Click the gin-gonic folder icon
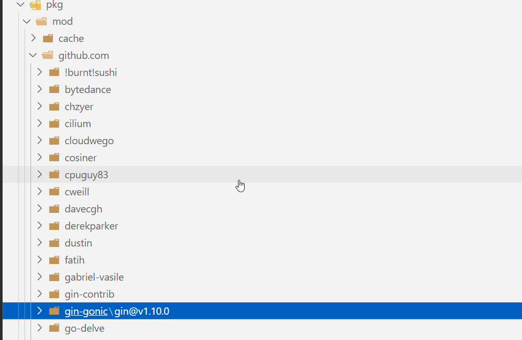Image resolution: width=522 pixels, height=340 pixels. click(x=54, y=311)
